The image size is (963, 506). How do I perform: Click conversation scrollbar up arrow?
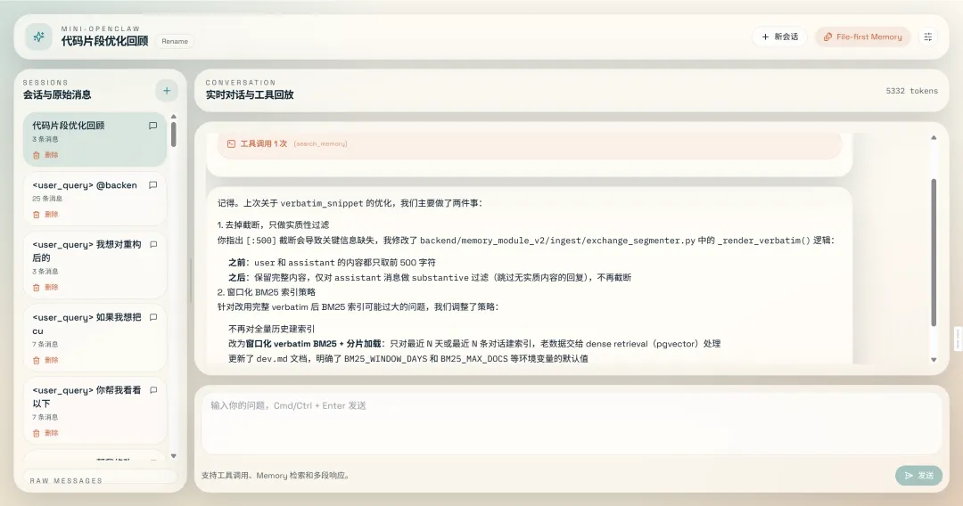pyautogui.click(x=934, y=138)
